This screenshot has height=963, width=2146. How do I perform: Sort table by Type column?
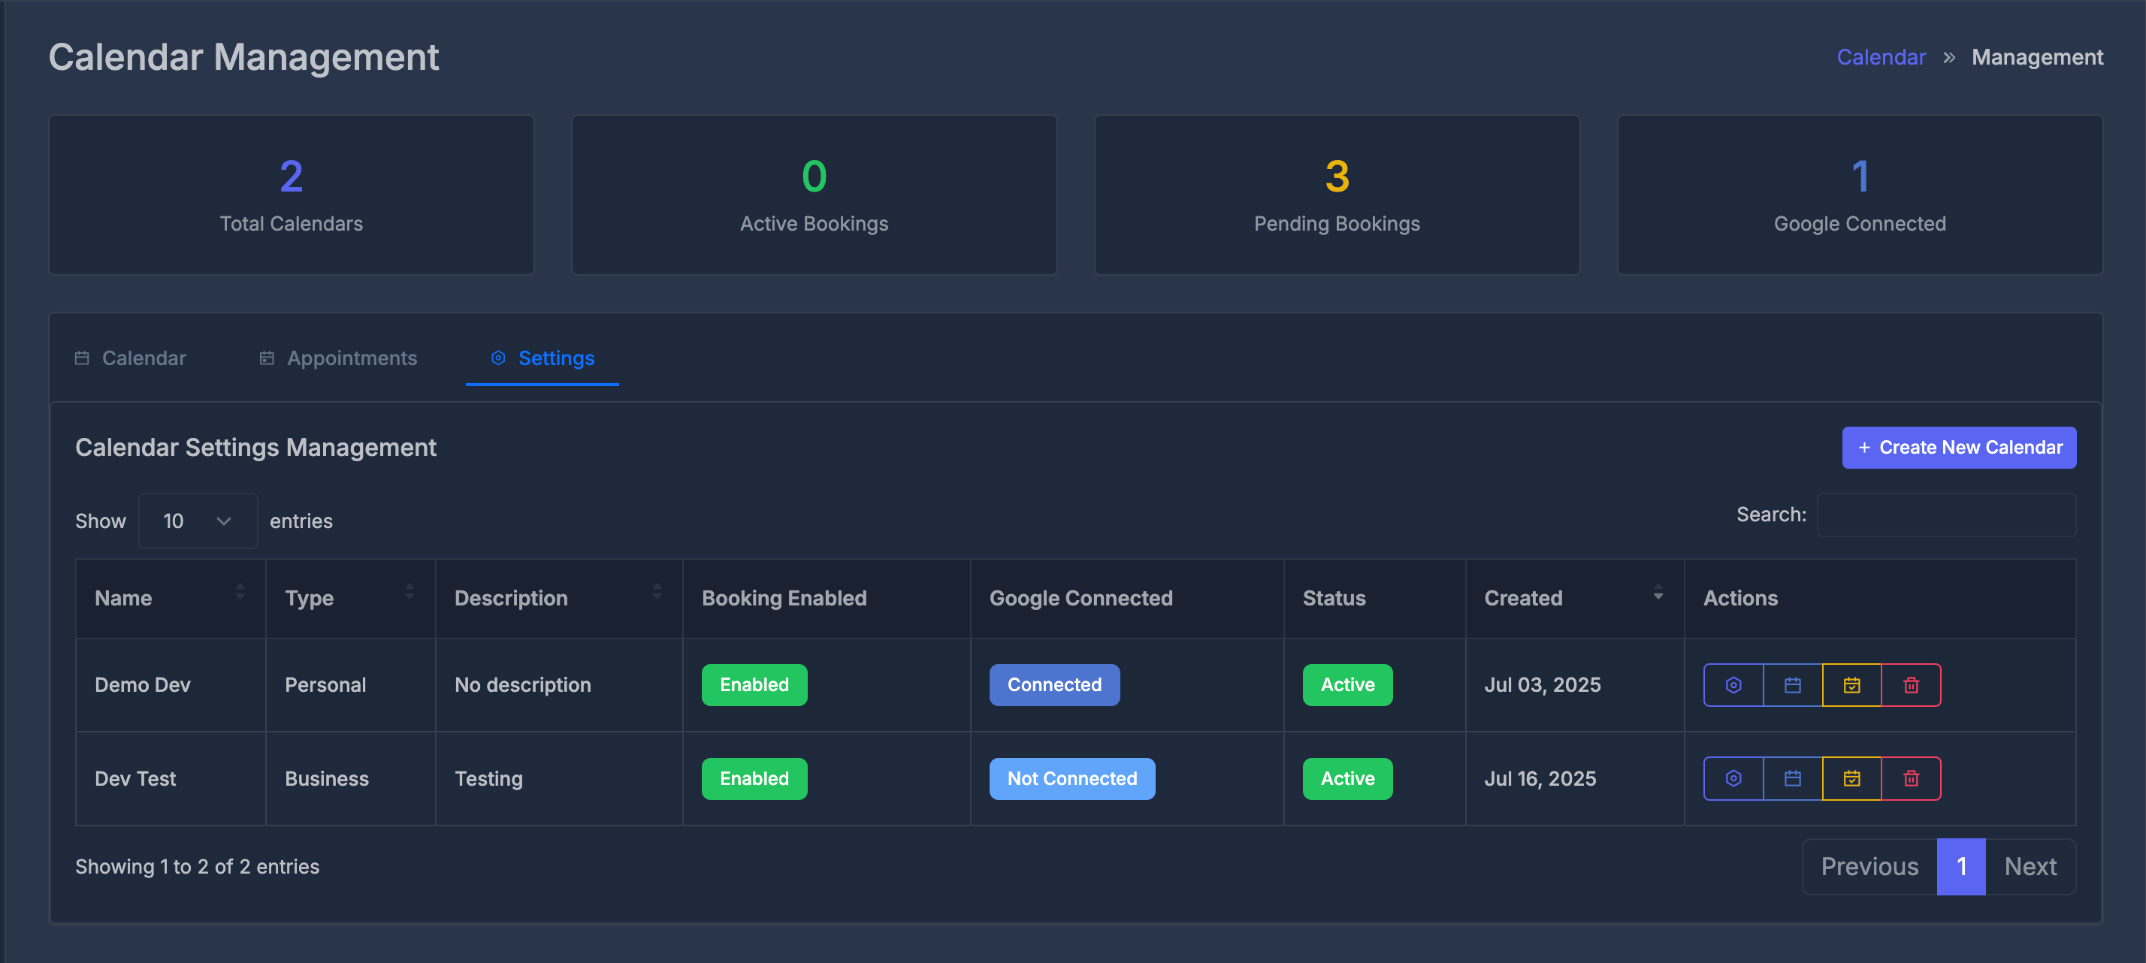(x=351, y=598)
